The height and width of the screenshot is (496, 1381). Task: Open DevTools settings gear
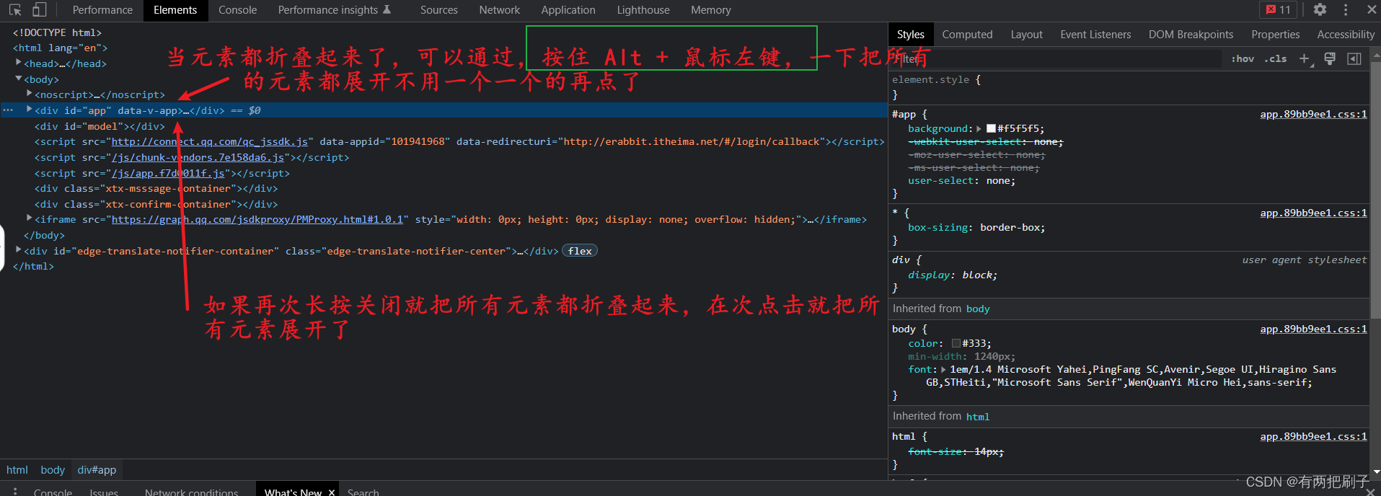pos(1320,9)
